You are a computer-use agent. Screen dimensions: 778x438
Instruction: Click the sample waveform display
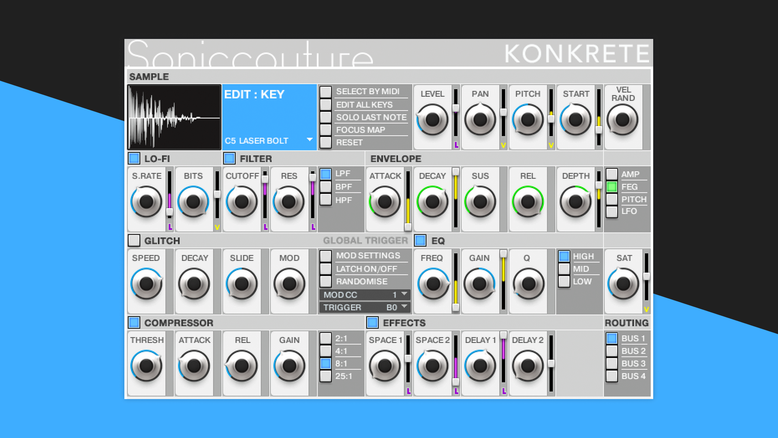click(x=174, y=116)
